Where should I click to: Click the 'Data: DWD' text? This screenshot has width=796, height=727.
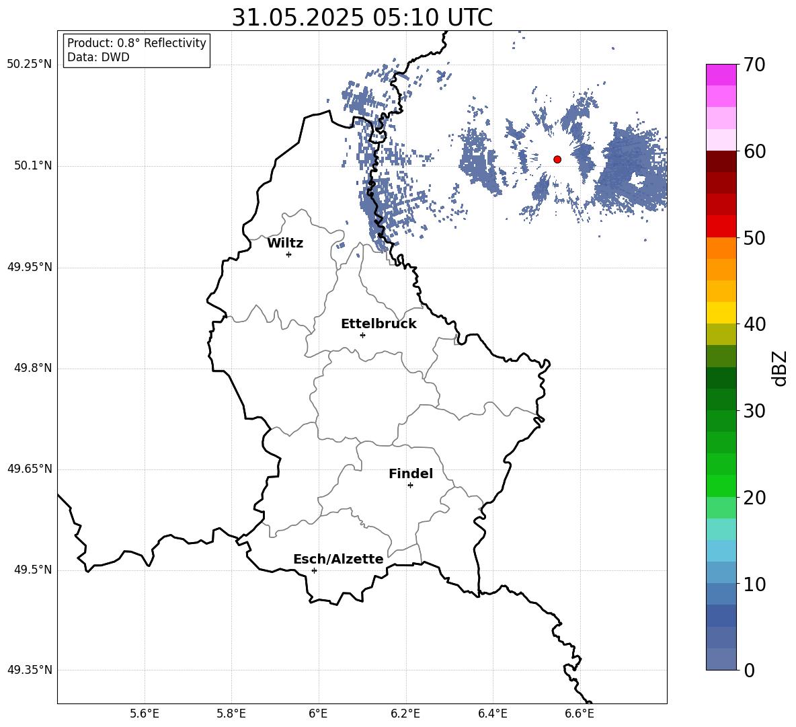pyautogui.click(x=98, y=57)
